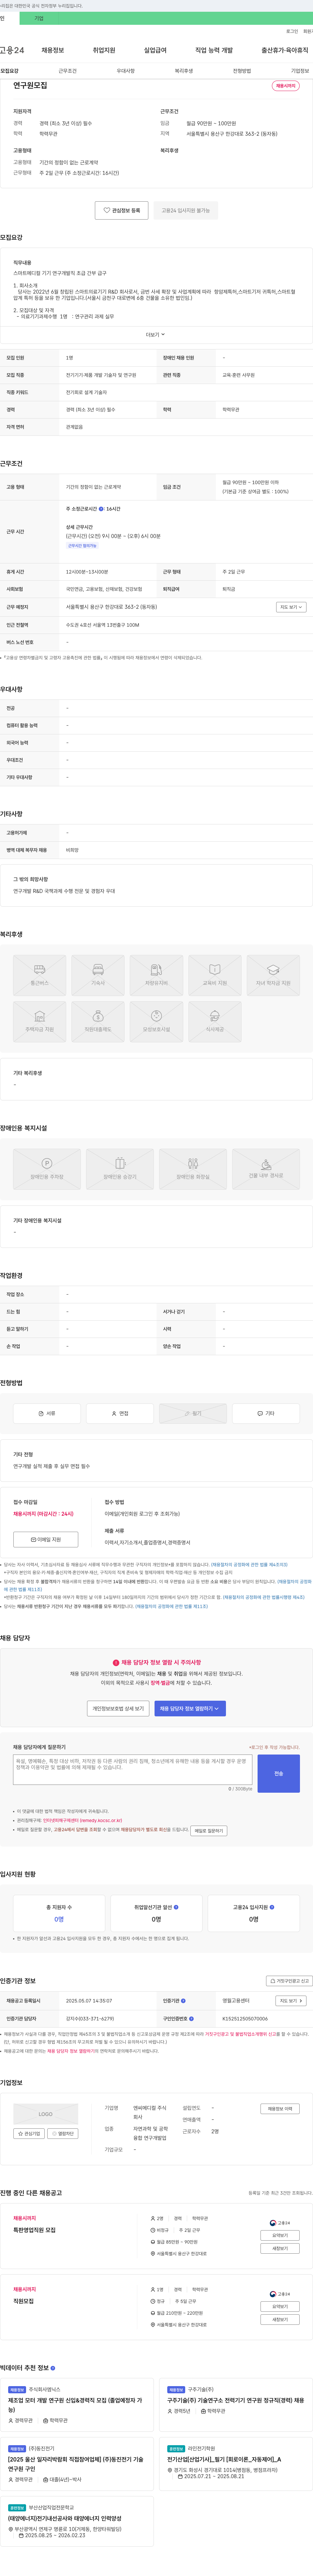Viewport: 313px width, 2576px height.
Task: Click the company LOGO placeholder image
Action: pos(46,2114)
